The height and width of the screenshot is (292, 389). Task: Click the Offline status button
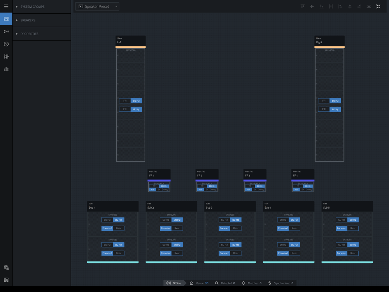click(174, 283)
